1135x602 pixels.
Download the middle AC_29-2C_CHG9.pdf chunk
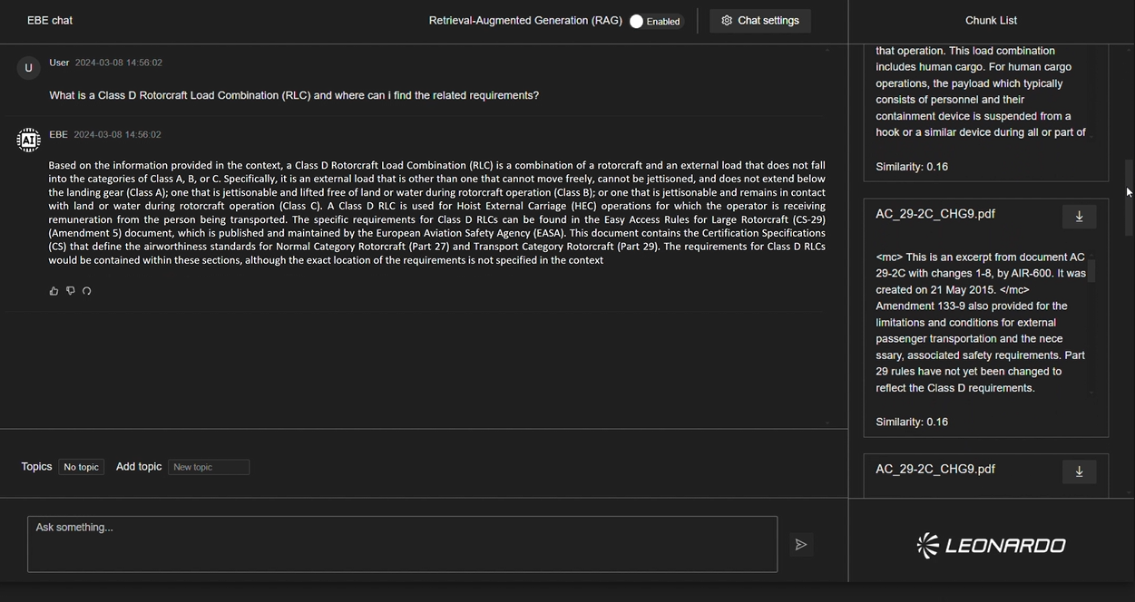pyautogui.click(x=1079, y=216)
